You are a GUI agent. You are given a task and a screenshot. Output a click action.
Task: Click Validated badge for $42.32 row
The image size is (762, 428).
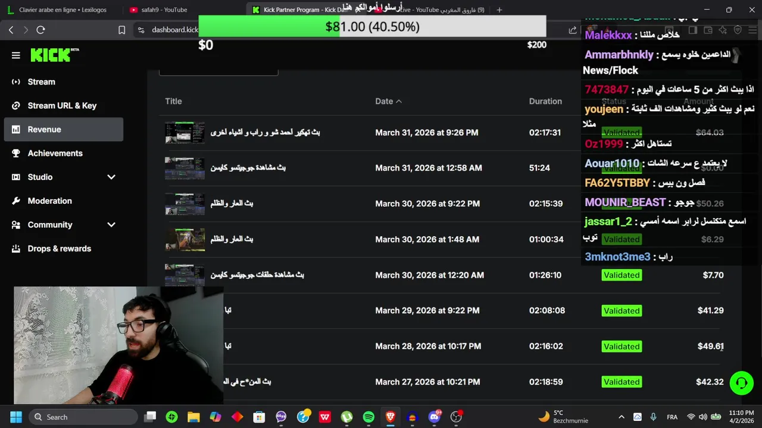[x=622, y=382]
